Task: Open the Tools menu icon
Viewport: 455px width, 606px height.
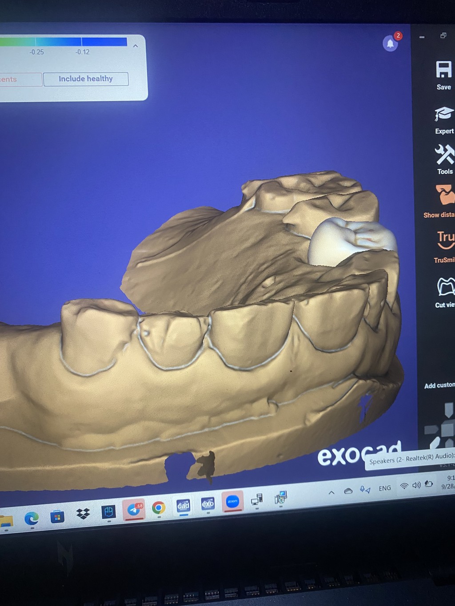Action: click(x=444, y=154)
